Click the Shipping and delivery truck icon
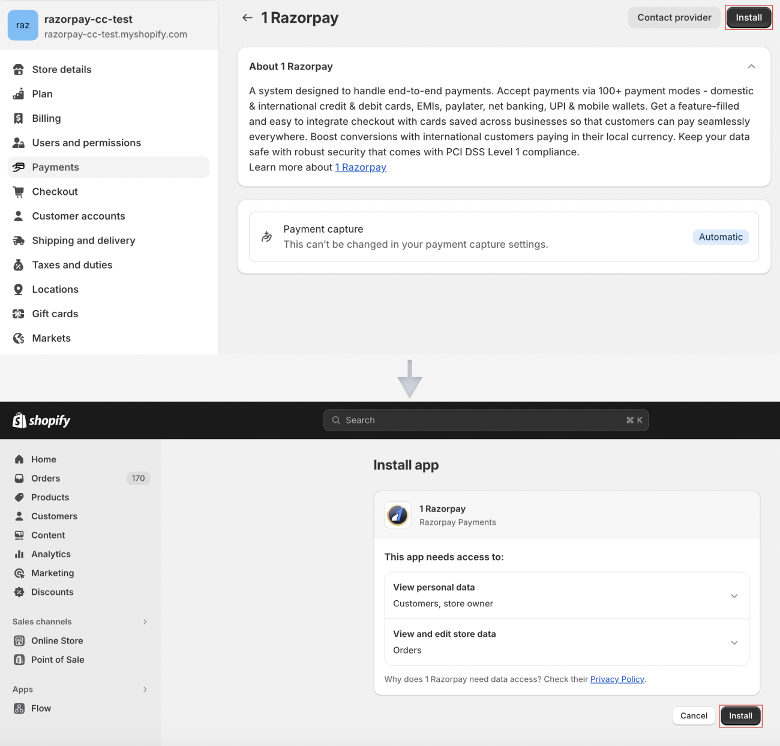 19,240
